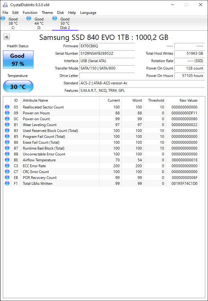Click the Features field S.M.A.R.T., NCQ

click(142, 91)
